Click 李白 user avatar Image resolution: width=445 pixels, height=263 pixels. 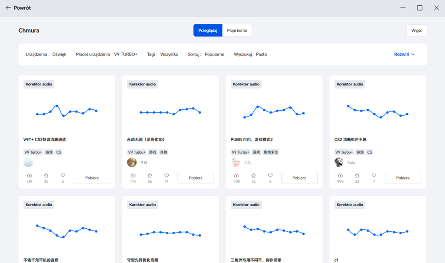click(132, 162)
